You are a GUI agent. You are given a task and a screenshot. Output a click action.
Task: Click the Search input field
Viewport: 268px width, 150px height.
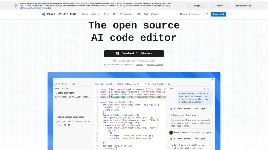191,14
